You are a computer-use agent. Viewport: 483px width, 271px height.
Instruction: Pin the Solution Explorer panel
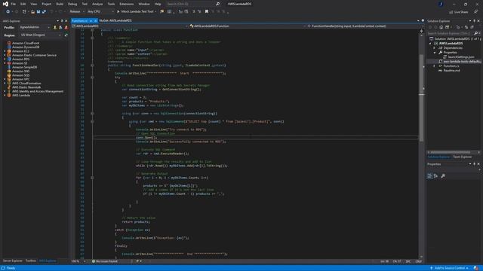click(475, 21)
